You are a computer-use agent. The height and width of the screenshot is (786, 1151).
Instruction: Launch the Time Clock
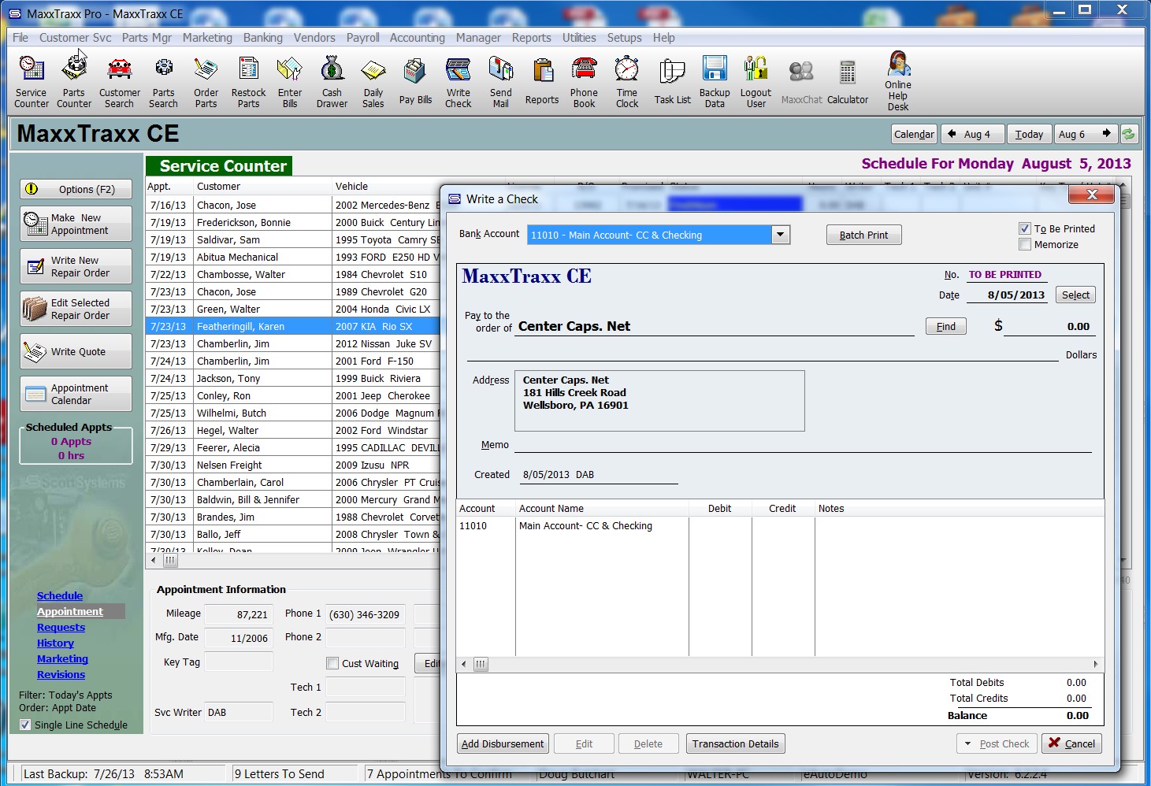[x=627, y=81]
